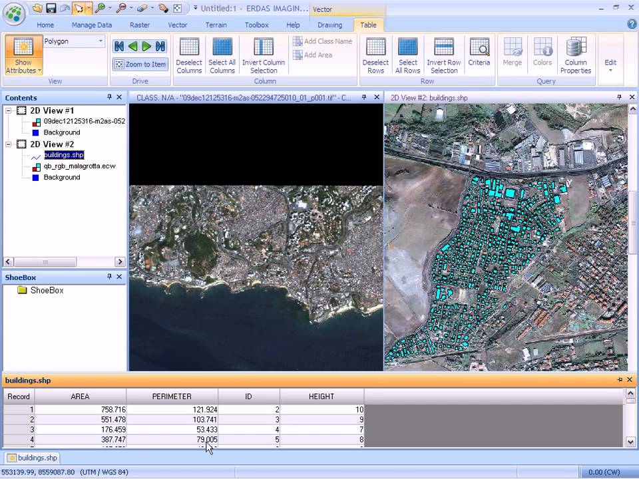Select the arrow pointer tool
This screenshot has height=479, width=639.
pyautogui.click(x=78, y=8)
